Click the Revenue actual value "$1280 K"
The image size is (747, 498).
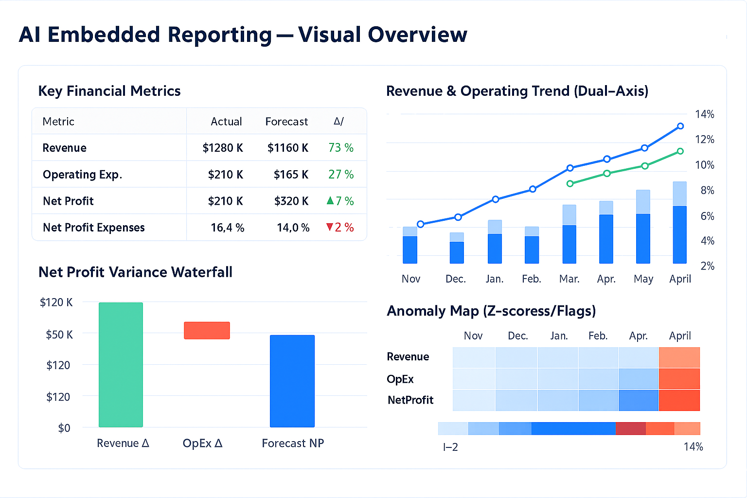(223, 148)
